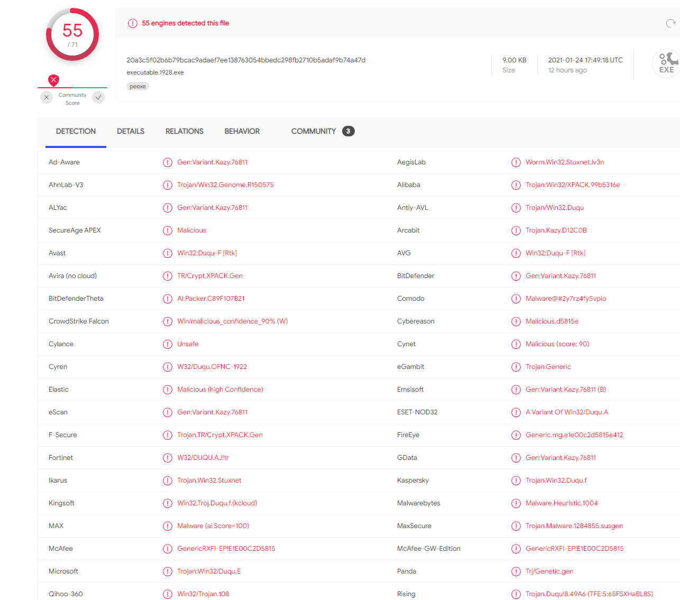Click alert icon next to Ad-Aware result
The height and width of the screenshot is (600, 680).
pos(168,162)
